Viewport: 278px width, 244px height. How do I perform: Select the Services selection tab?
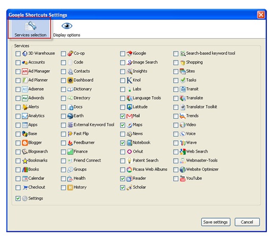pos(30,28)
